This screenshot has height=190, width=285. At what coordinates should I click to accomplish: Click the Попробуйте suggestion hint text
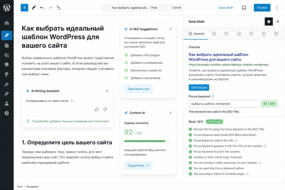point(70,121)
